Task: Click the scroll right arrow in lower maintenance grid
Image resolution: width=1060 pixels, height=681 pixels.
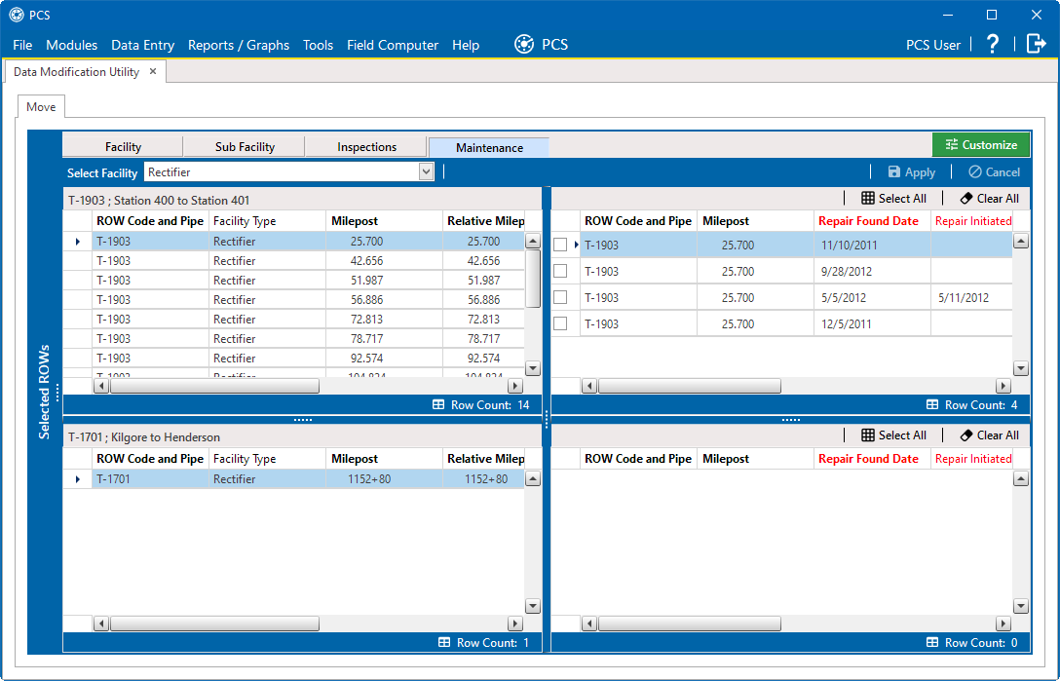Action: coord(1003,624)
